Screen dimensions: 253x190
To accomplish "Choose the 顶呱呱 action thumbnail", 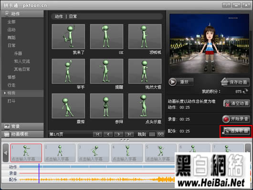I will coord(145,36).
